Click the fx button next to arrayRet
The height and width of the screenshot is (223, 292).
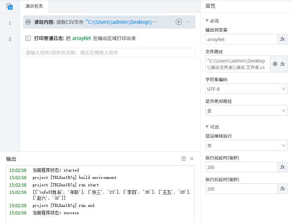pyautogui.click(x=282, y=39)
